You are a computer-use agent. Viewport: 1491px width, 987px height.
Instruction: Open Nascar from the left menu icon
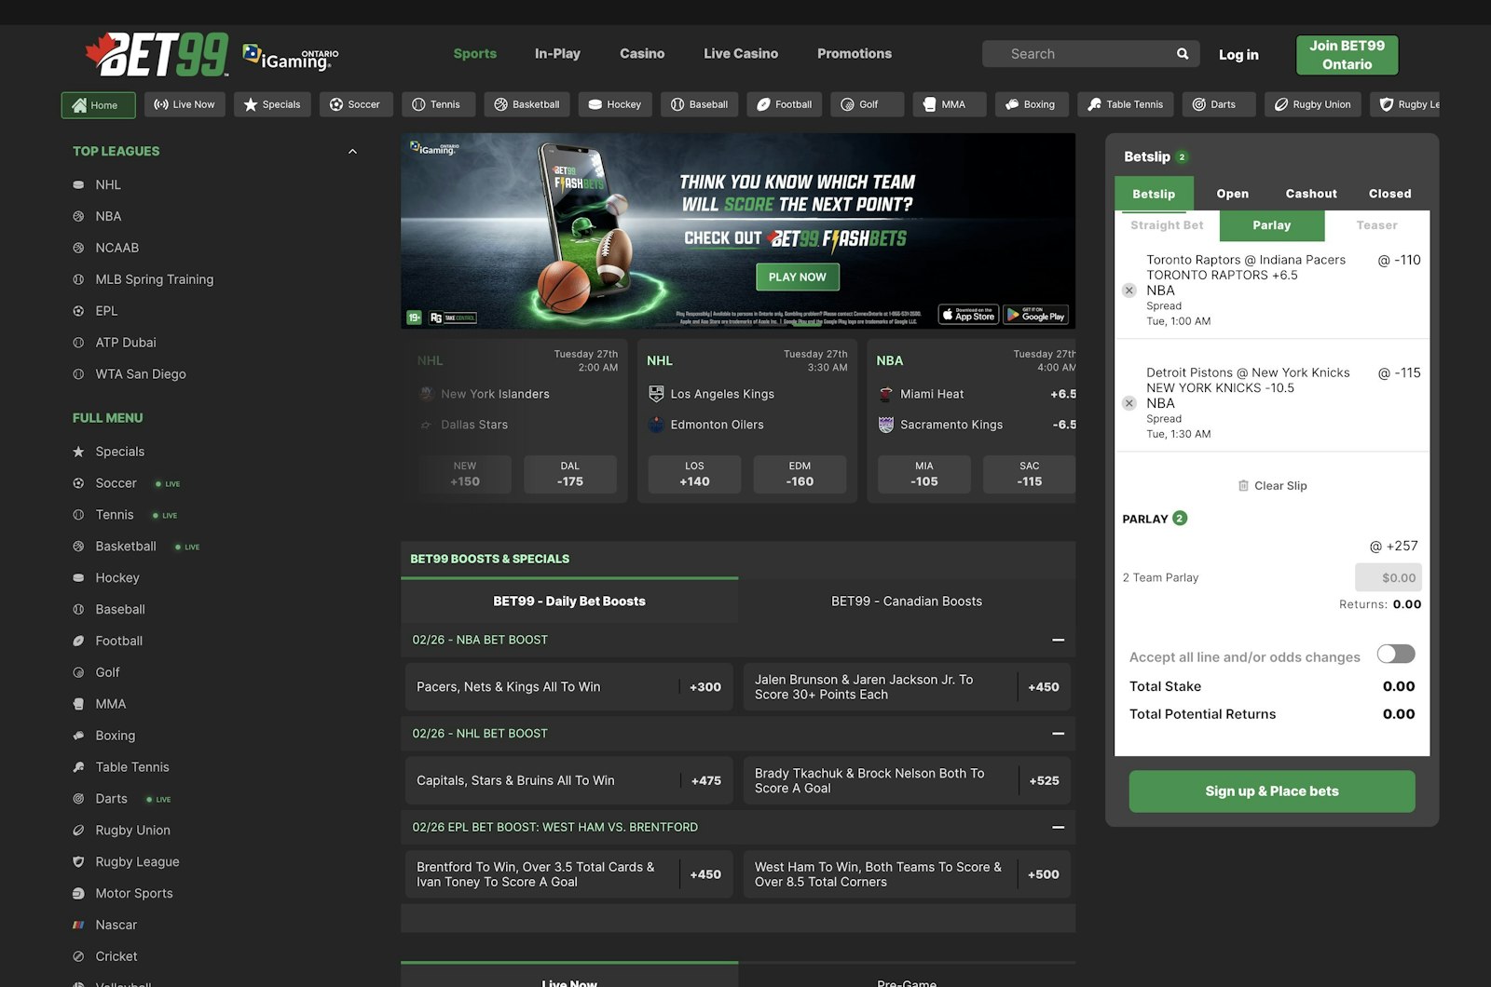(77, 925)
